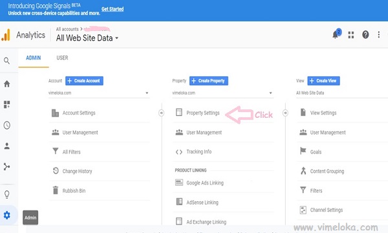Click the Create Property button
388x233 pixels.
(x=209, y=81)
